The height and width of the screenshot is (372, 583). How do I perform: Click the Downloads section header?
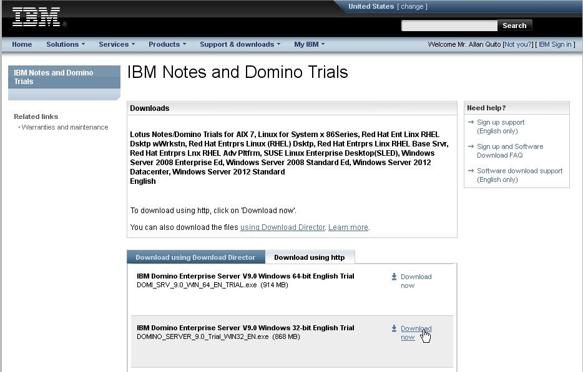(x=292, y=108)
